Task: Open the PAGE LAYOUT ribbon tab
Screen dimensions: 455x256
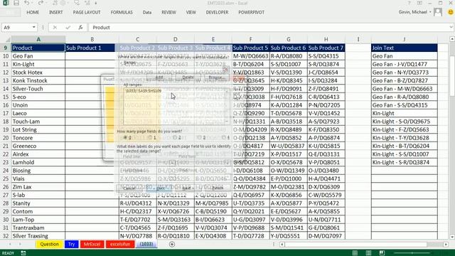Action: [x=87, y=12]
